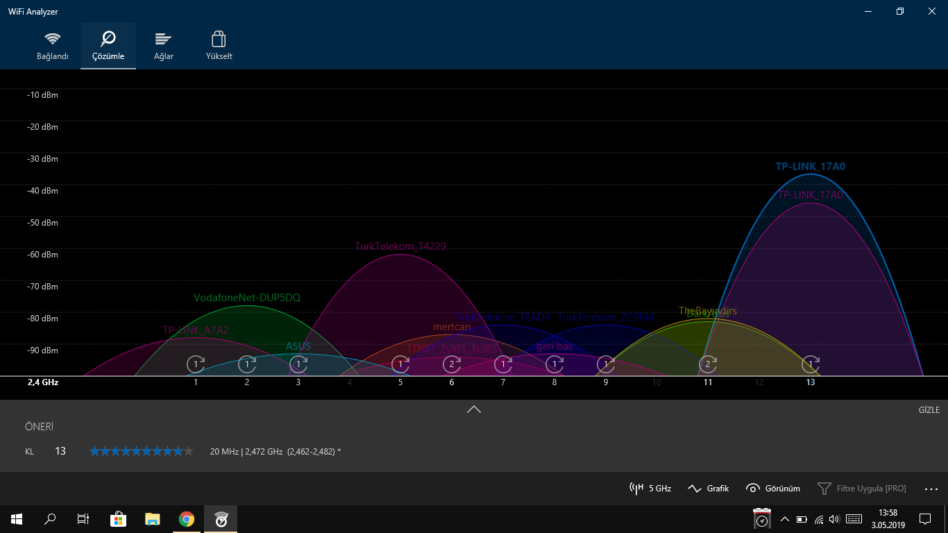Select the TurkTelekom_T4229 network label
This screenshot has width=948, height=533.
point(400,246)
